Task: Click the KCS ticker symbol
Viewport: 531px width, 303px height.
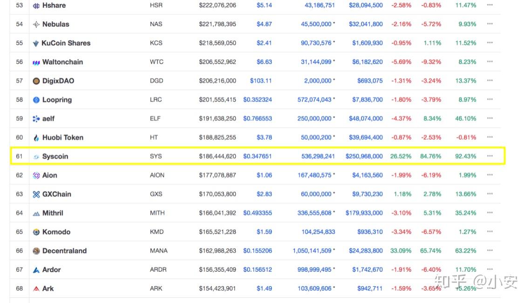Action: (x=156, y=43)
